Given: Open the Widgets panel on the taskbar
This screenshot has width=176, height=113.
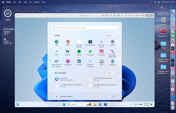Looking at the screenshot, I should click(x=17, y=104).
